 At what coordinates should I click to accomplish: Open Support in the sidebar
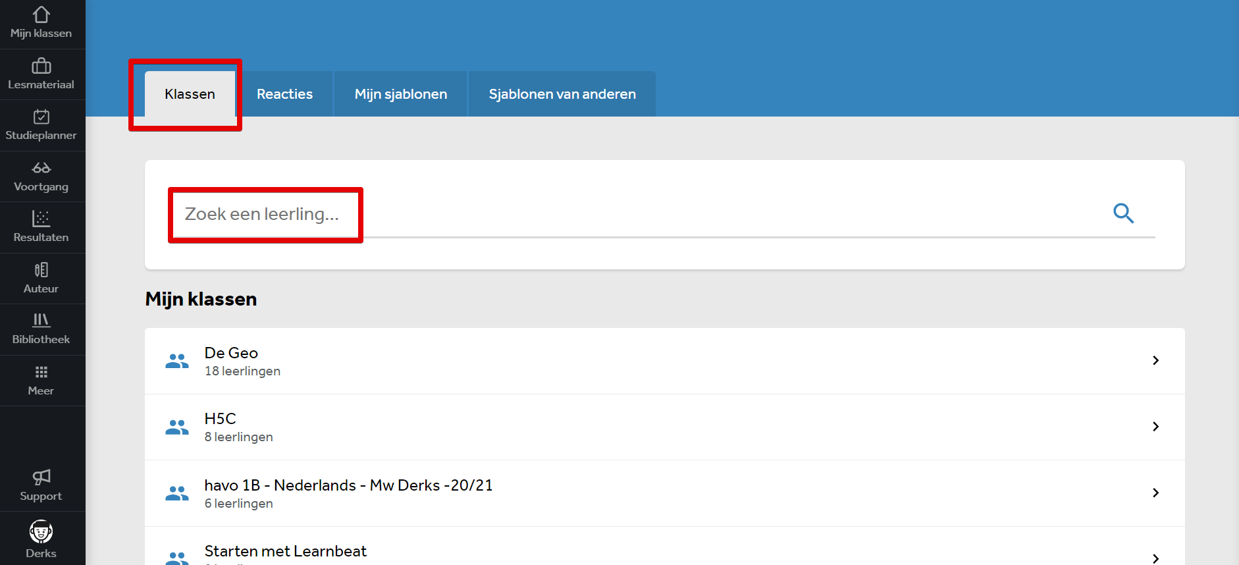click(41, 486)
